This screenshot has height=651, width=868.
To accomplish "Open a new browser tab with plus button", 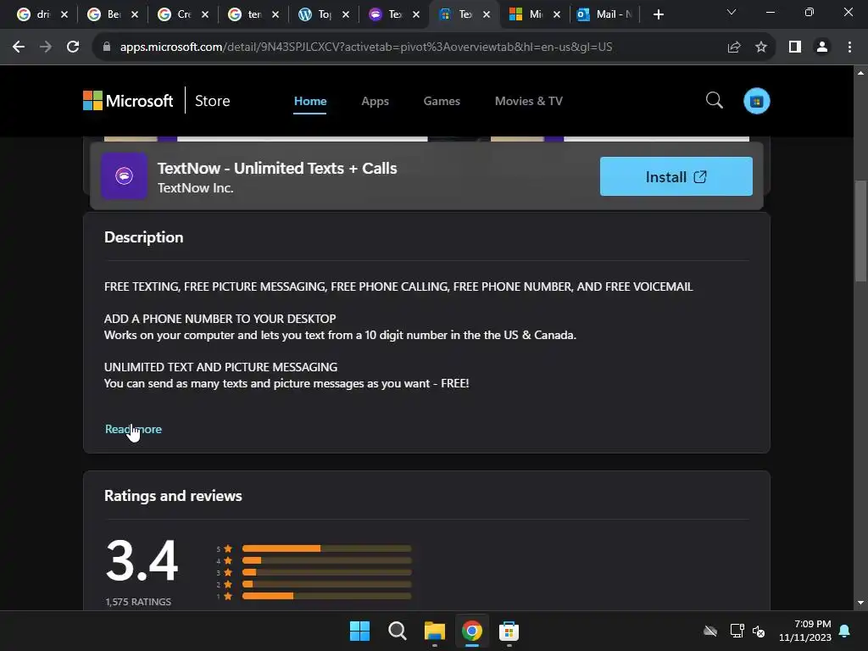I will [658, 14].
